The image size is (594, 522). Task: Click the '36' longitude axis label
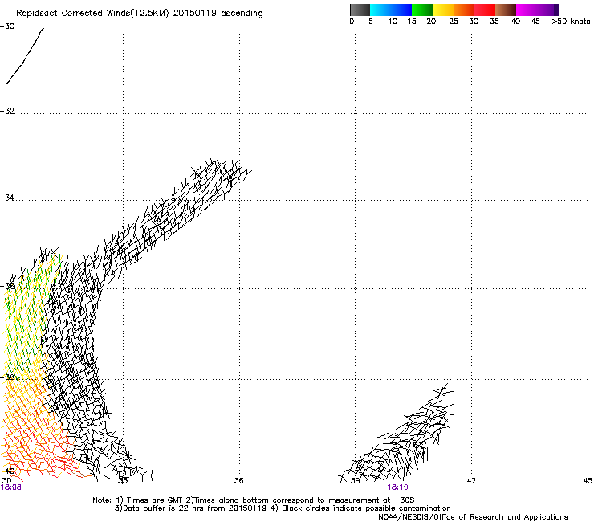point(238,481)
